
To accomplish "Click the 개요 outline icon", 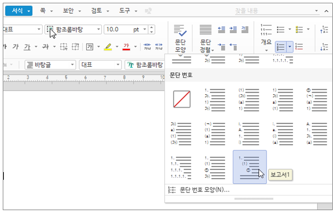I will (266, 30).
